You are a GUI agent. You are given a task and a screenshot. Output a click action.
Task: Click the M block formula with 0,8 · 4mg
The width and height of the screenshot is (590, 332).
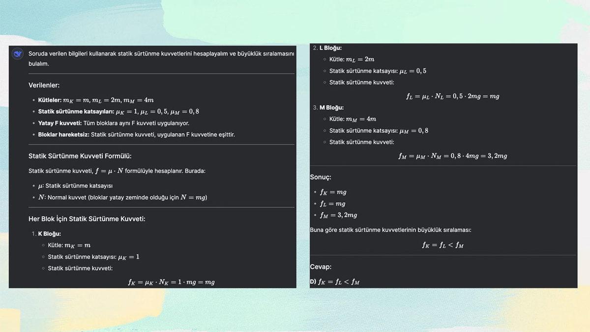452,156
